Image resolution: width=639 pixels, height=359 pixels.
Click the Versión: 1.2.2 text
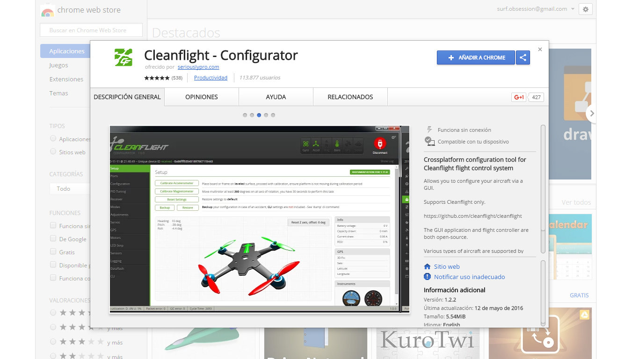coord(440,300)
